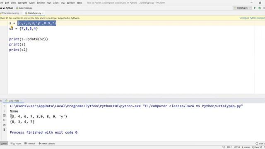
Task: Switch to the IfElseStatement.py editor tab
Action: coord(10,13)
